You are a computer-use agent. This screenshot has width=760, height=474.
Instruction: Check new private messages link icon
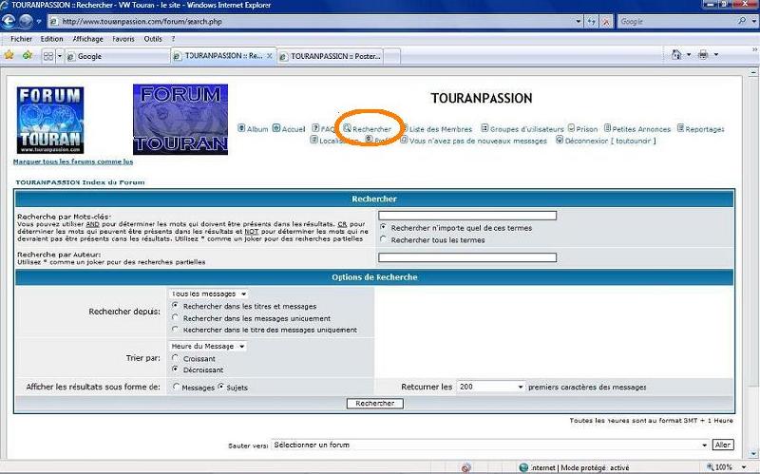tap(404, 140)
